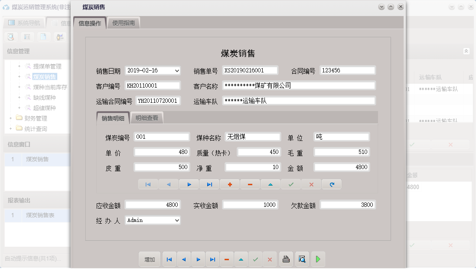
Task: Expand the 财务管理 folder in the tree
Action: pyautogui.click(x=10, y=118)
